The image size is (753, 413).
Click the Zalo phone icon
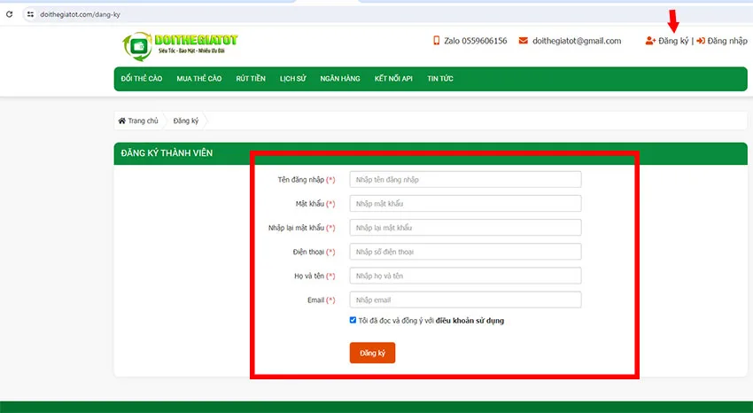pos(436,41)
